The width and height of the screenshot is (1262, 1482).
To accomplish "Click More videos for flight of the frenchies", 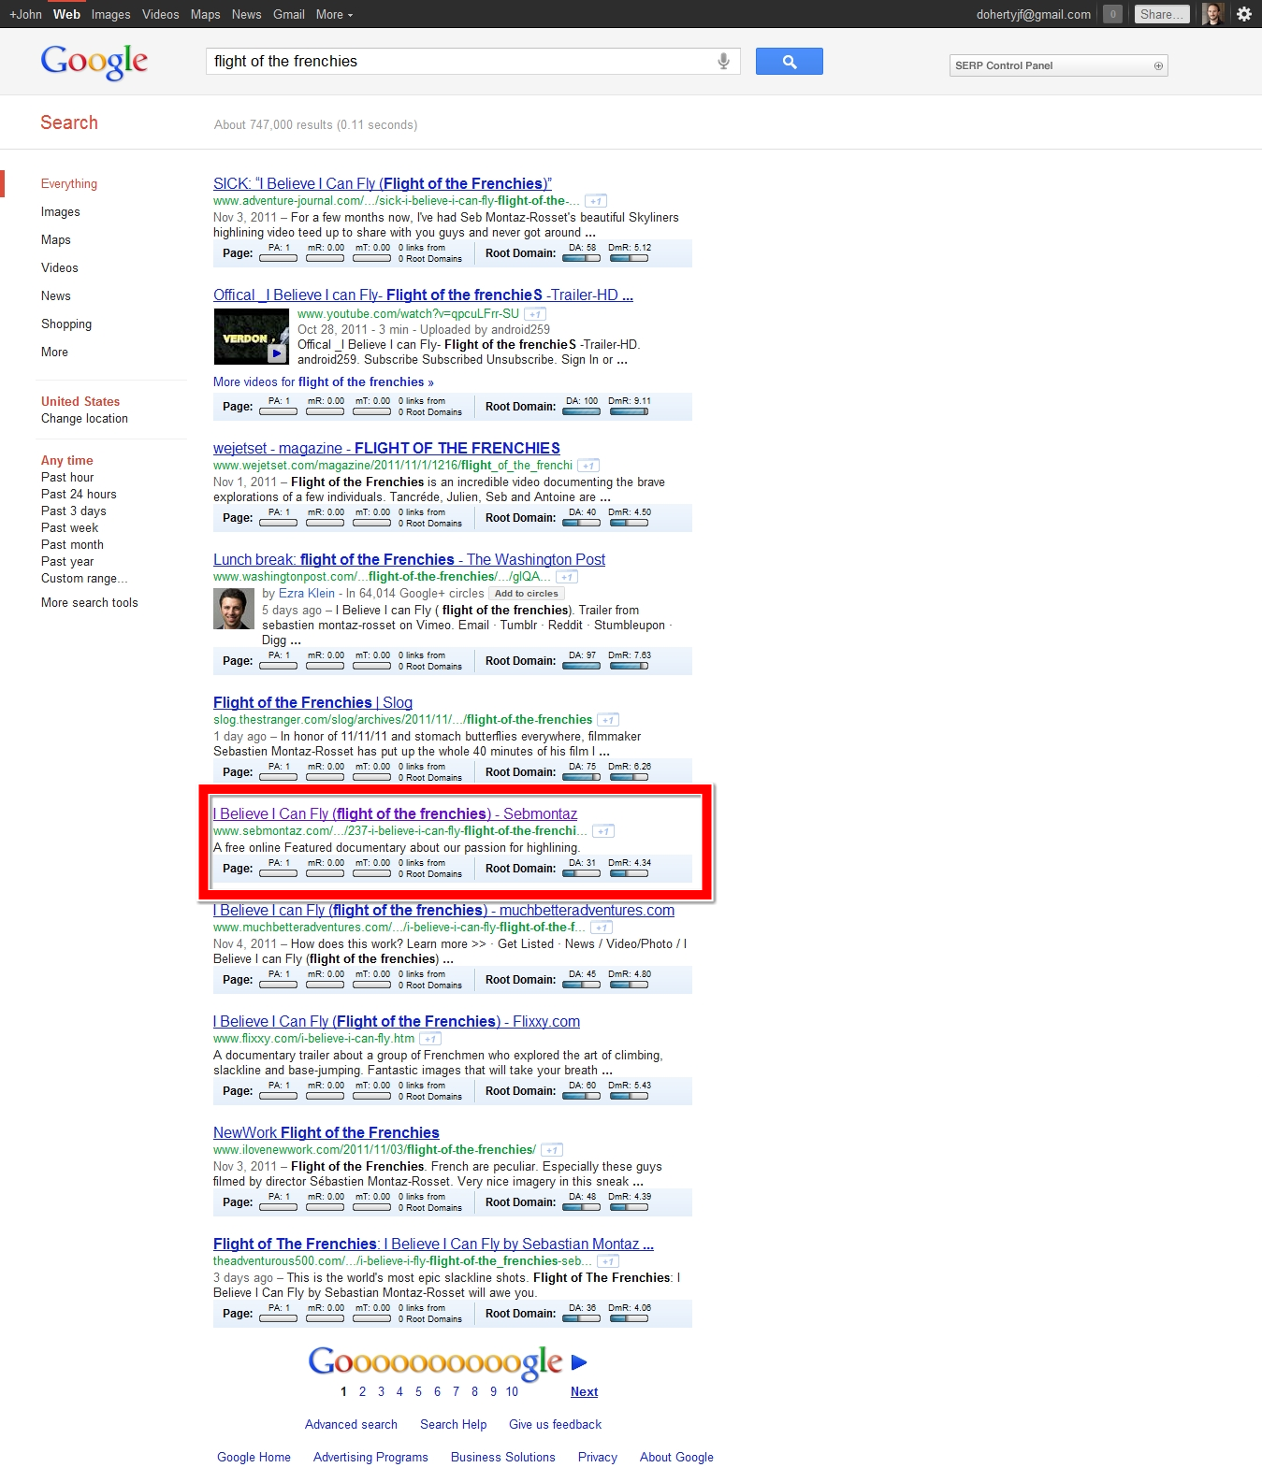I will point(324,382).
